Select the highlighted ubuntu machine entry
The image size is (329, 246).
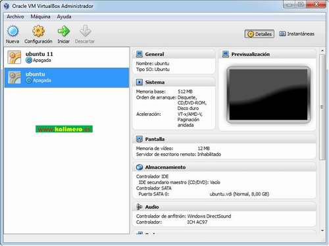pos(66,78)
